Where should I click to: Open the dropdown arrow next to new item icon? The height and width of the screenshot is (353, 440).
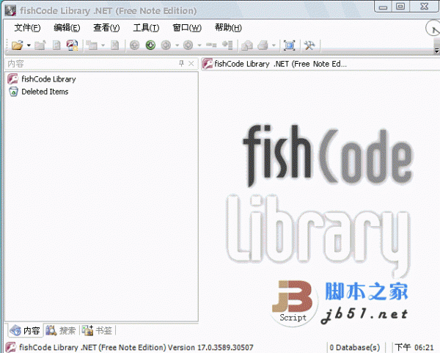pos(103,46)
